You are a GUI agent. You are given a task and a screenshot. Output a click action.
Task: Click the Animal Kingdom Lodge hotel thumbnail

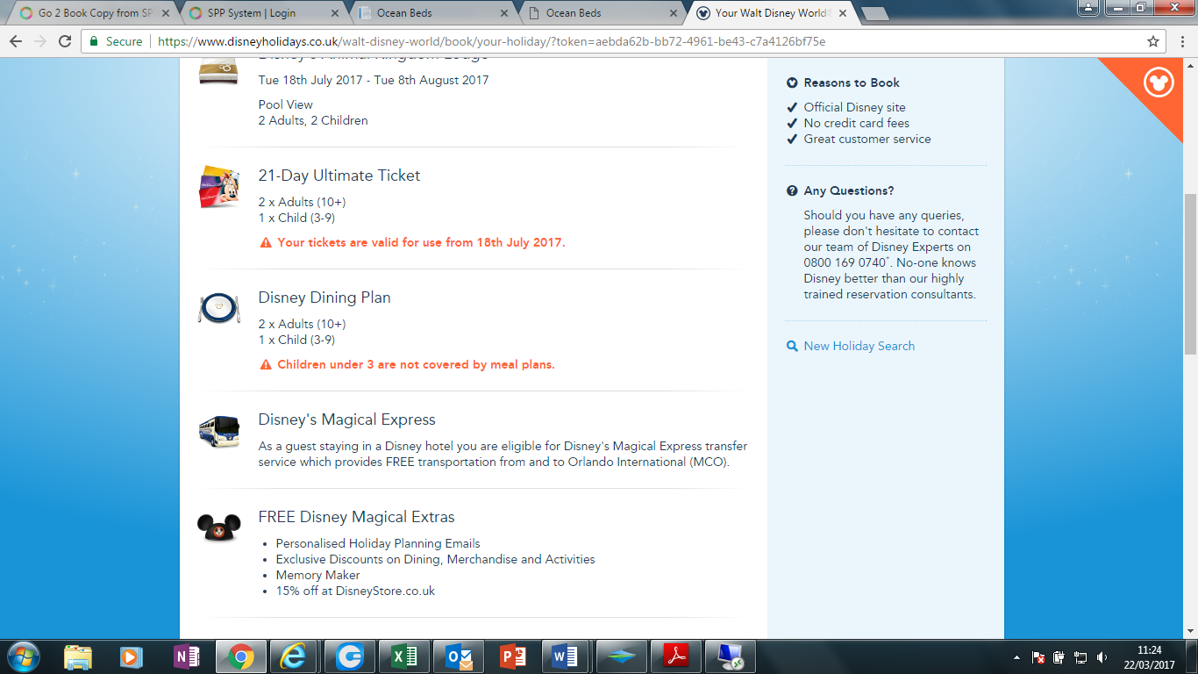pos(218,70)
